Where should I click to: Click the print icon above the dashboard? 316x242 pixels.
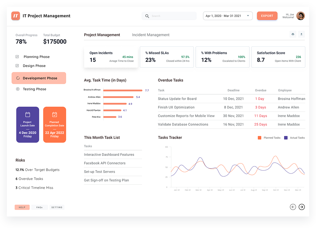coord(293,34)
